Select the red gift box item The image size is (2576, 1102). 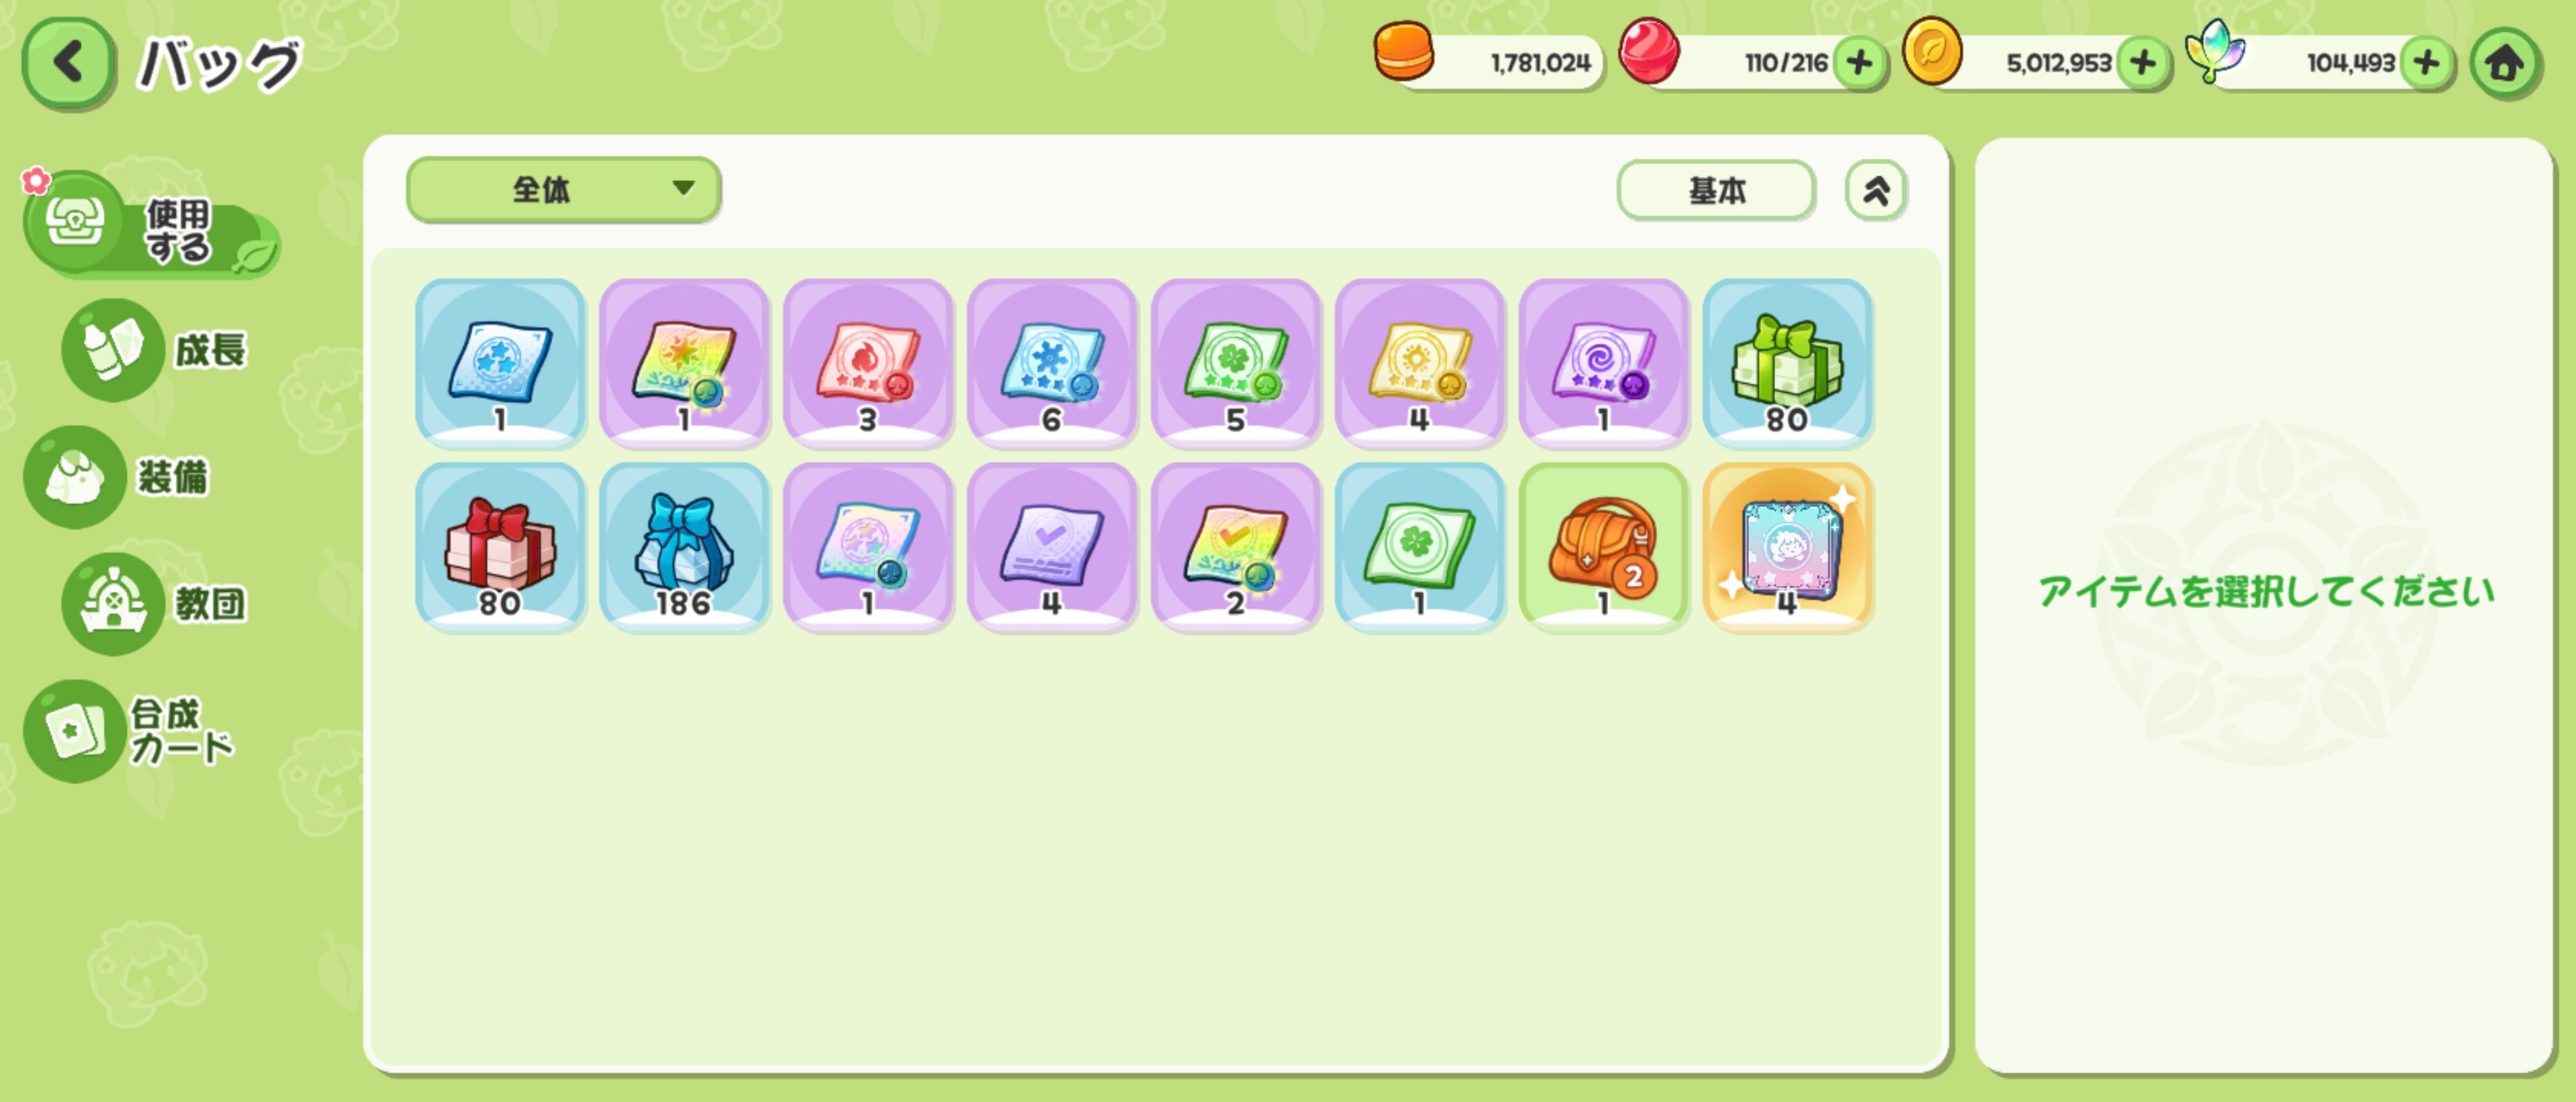pos(500,548)
